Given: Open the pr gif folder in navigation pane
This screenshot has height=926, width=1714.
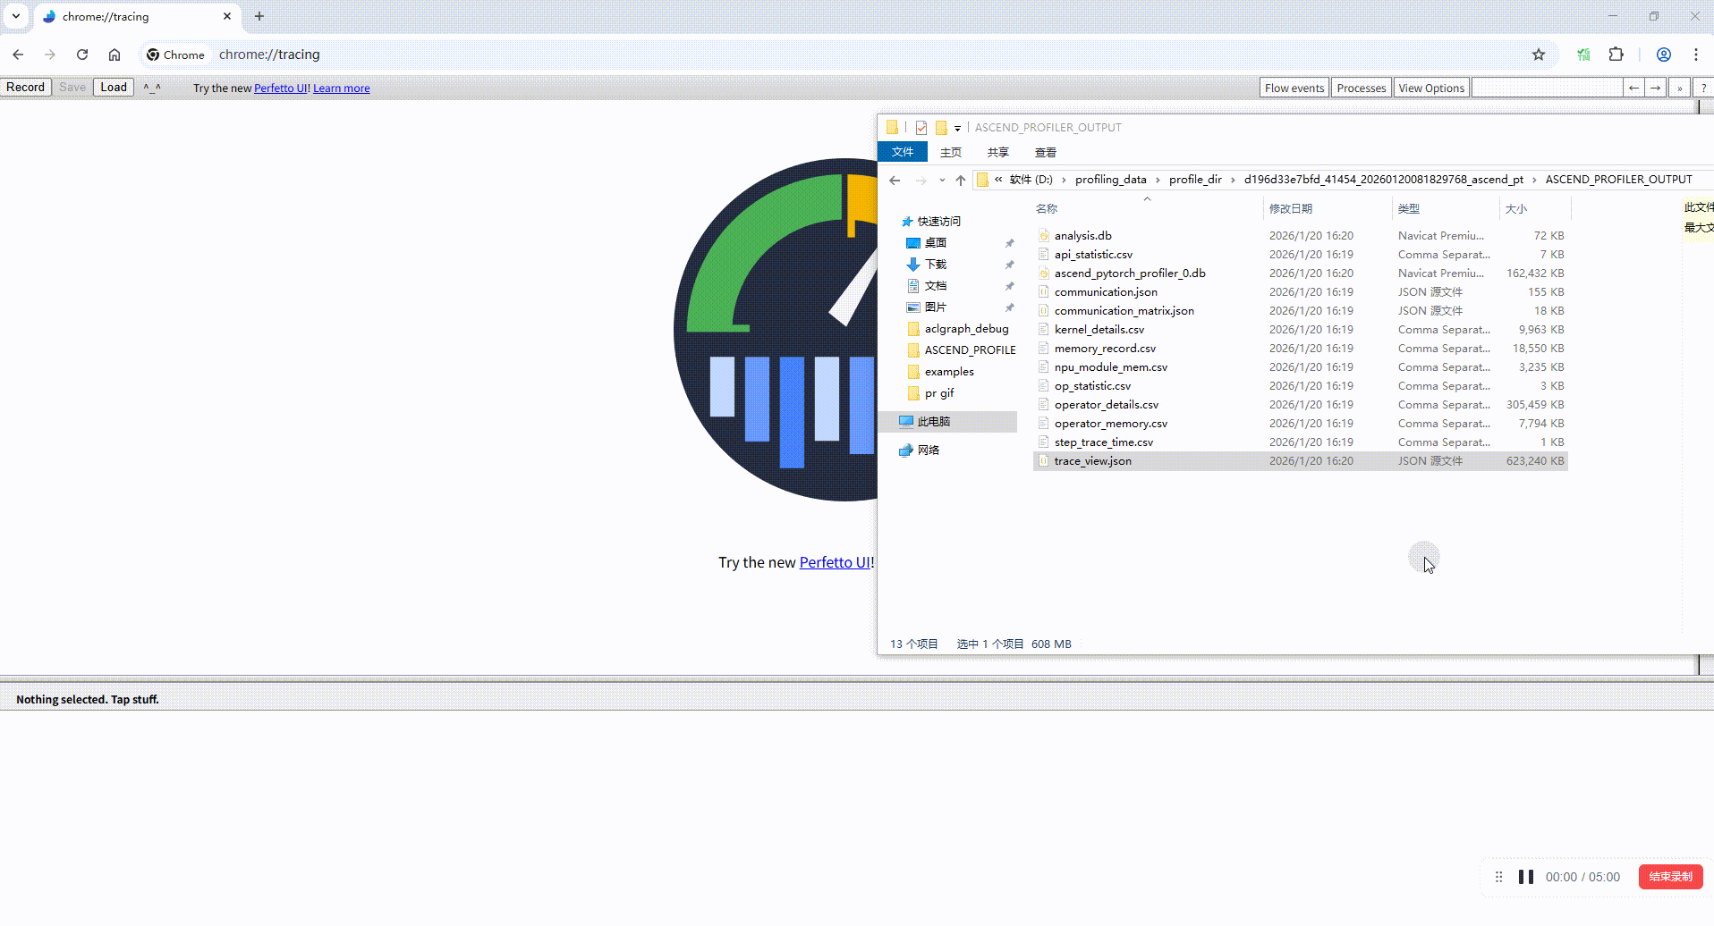Looking at the screenshot, I should click(x=939, y=393).
